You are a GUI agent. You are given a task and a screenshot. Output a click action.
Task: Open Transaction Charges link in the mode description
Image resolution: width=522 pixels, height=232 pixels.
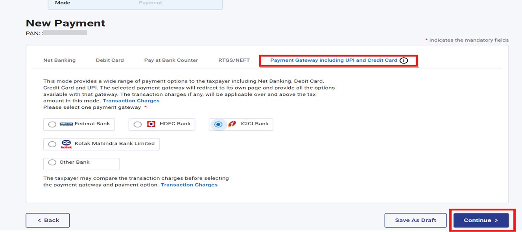pyautogui.click(x=131, y=101)
